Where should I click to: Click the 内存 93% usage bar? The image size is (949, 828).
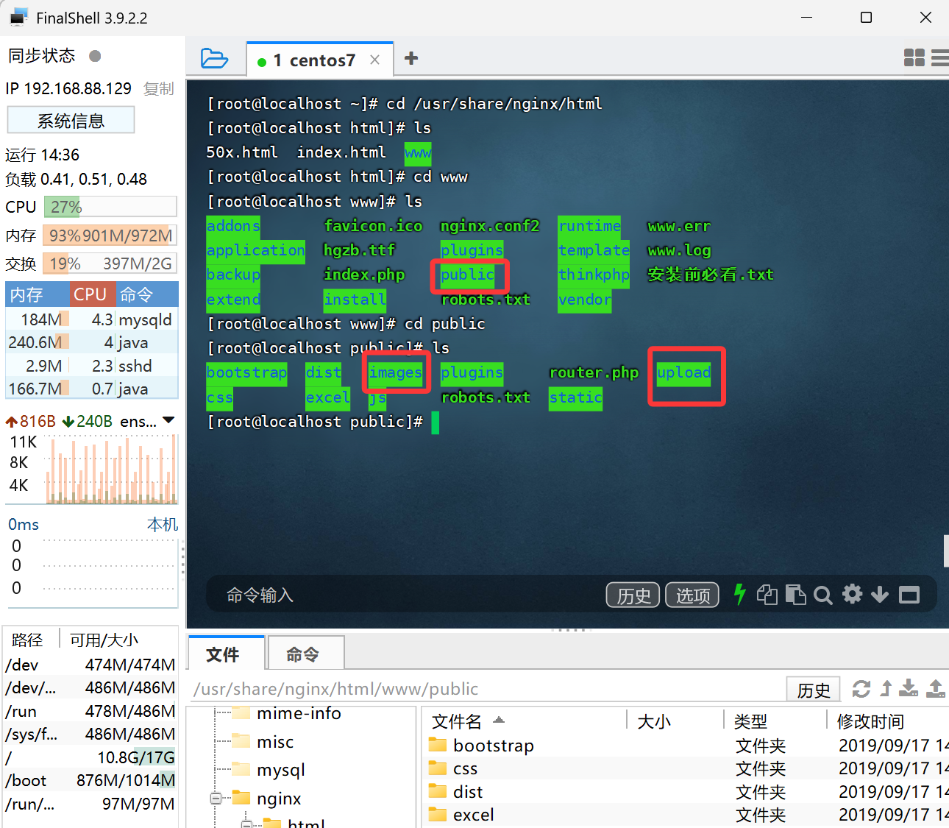[110, 236]
